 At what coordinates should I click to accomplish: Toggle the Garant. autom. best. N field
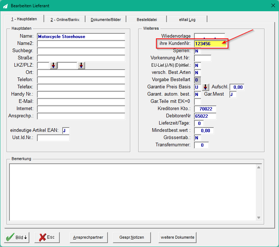point(198,95)
